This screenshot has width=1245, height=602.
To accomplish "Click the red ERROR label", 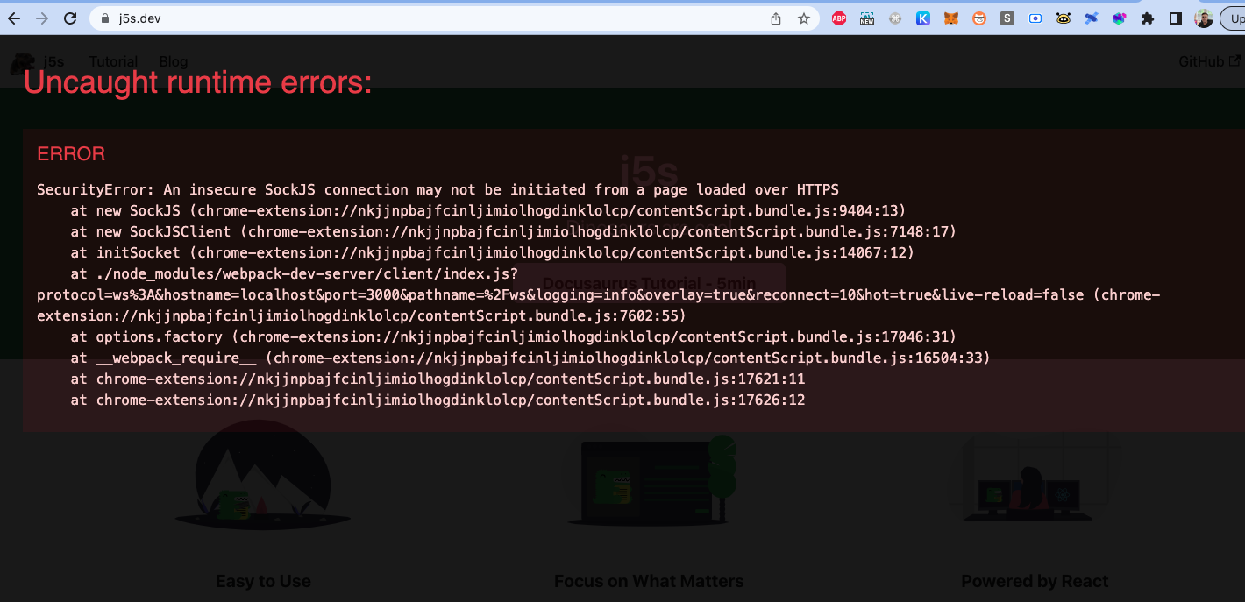I will [71, 154].
